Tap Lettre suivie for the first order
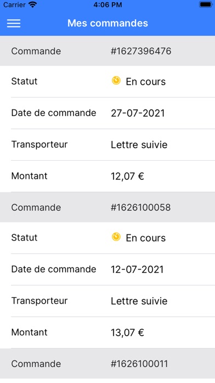This screenshot has width=215, height=383. [x=139, y=145]
